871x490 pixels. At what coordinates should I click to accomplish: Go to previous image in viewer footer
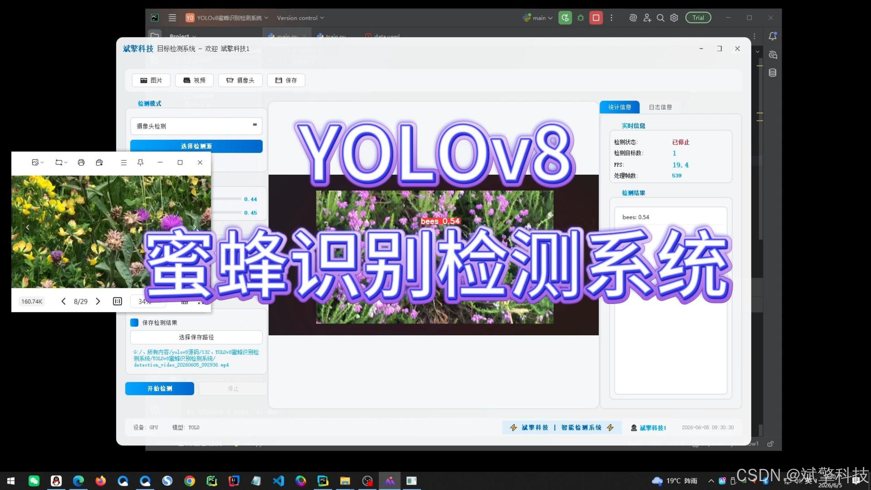[x=63, y=301]
